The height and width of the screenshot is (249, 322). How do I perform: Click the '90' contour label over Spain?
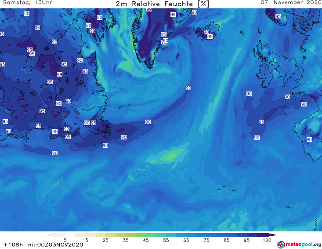pos(309,139)
